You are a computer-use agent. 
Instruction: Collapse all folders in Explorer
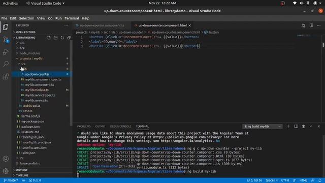(69, 38)
